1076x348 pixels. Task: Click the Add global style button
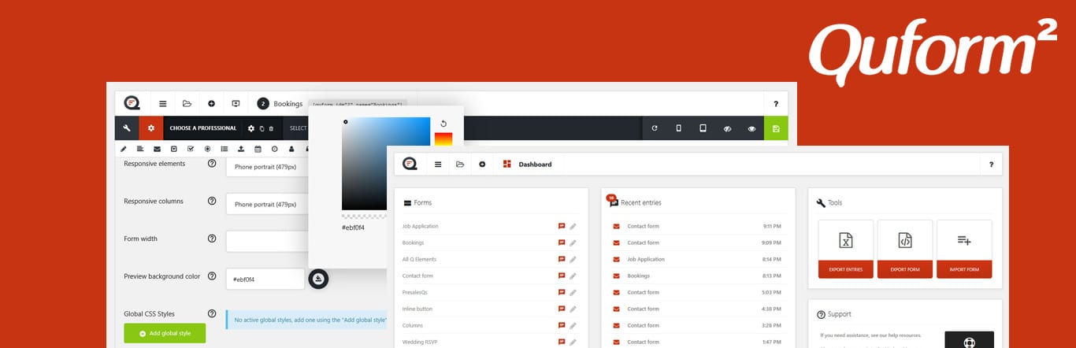tap(165, 333)
